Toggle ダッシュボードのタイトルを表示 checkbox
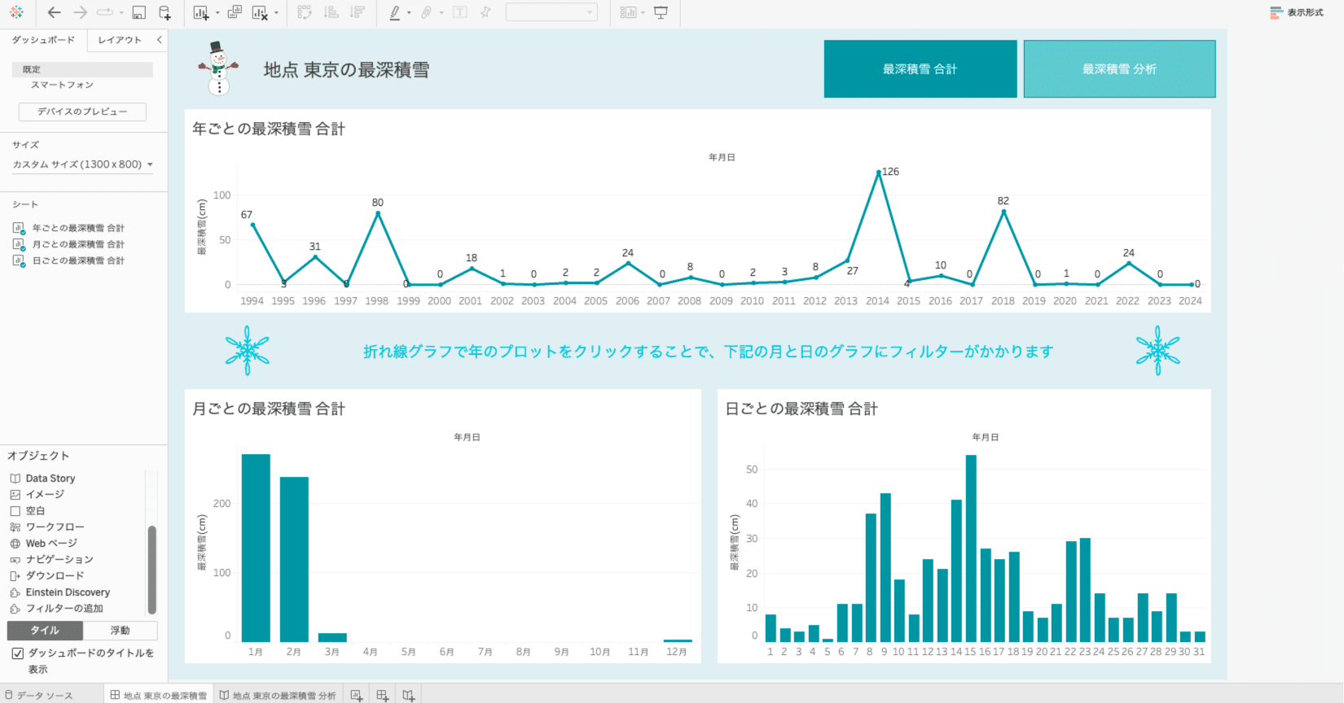Image resolution: width=1344 pixels, height=703 pixels. [17, 653]
